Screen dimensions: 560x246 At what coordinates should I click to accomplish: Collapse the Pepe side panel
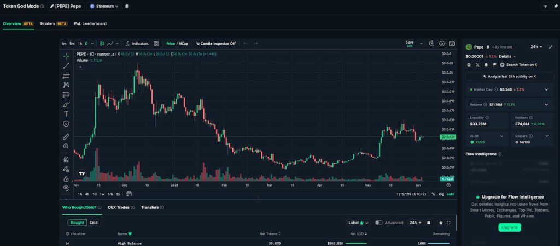point(551,47)
